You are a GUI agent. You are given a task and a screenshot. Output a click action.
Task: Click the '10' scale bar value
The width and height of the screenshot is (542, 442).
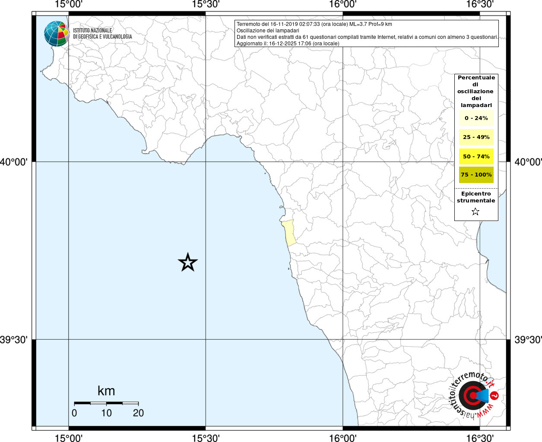(x=106, y=413)
